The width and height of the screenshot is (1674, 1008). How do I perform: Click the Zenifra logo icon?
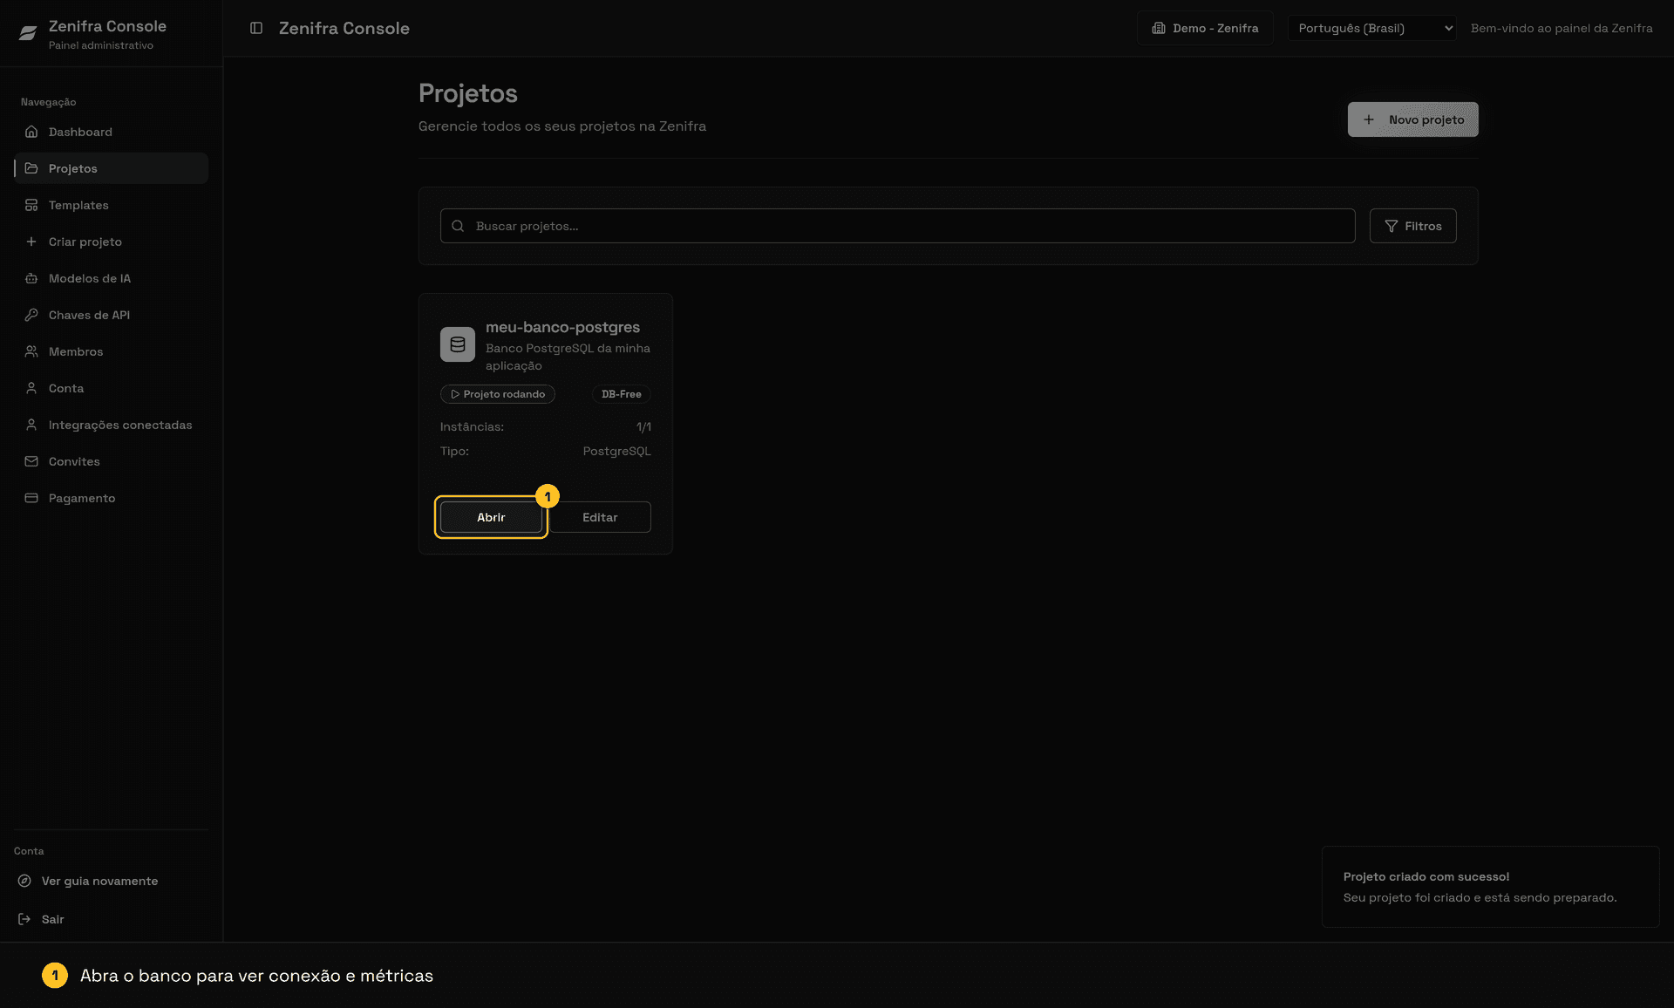[x=28, y=33]
